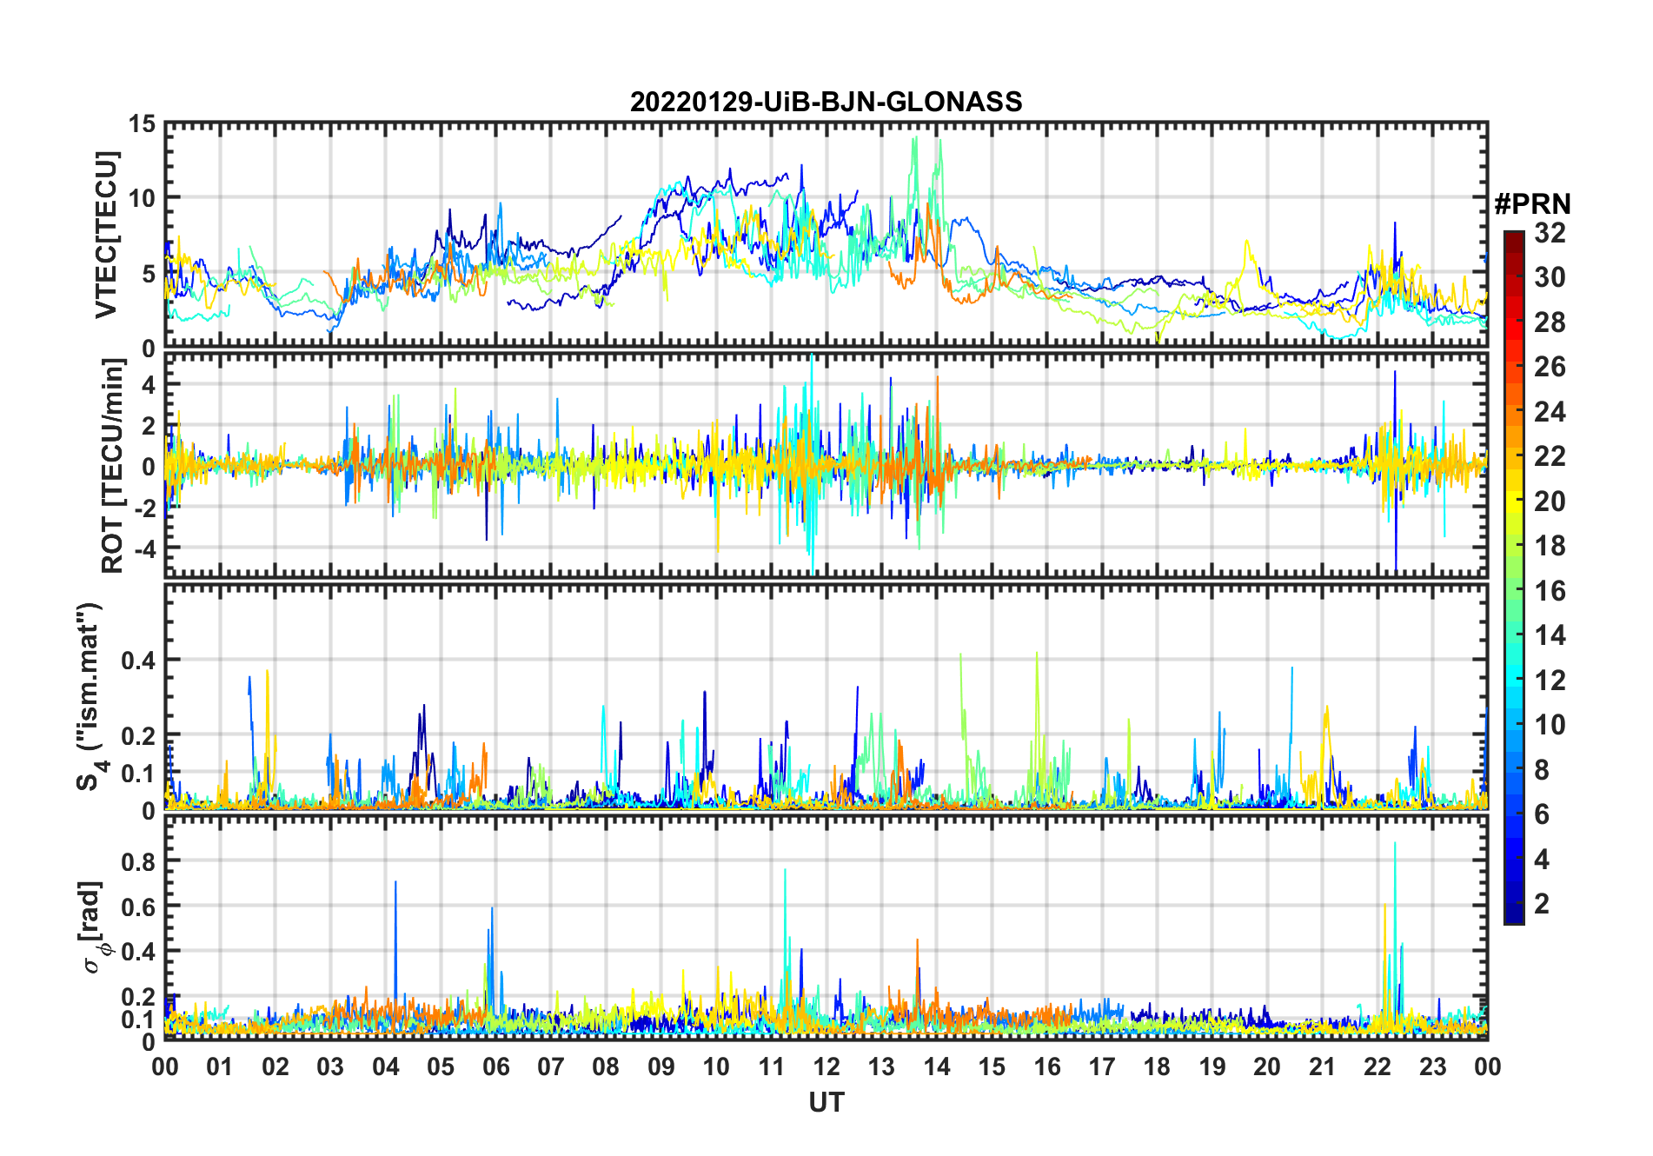Click x-axis tick label 06

[495, 1066]
